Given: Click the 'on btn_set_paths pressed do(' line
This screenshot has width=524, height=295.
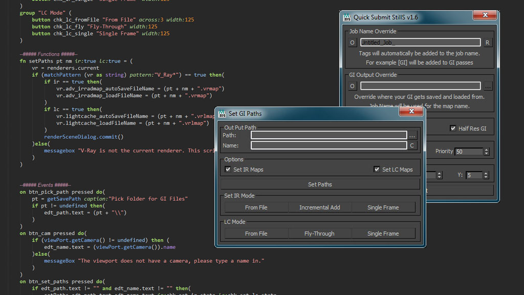Looking at the screenshot, I should pos(62,281).
